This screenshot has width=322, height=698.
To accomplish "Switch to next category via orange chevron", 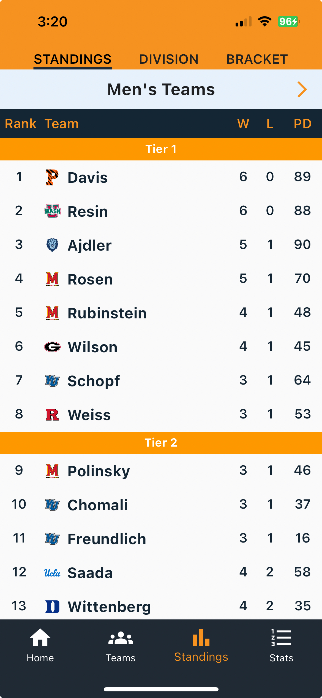I will pyautogui.click(x=302, y=89).
